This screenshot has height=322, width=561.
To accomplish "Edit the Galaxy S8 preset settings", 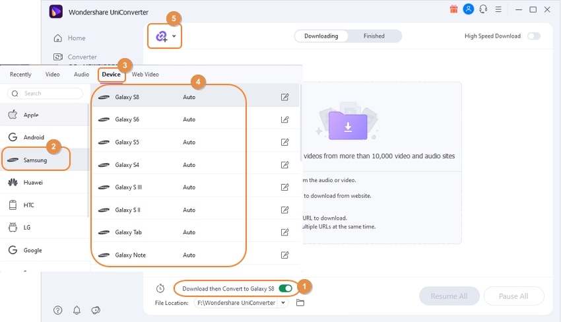I will pyautogui.click(x=284, y=97).
